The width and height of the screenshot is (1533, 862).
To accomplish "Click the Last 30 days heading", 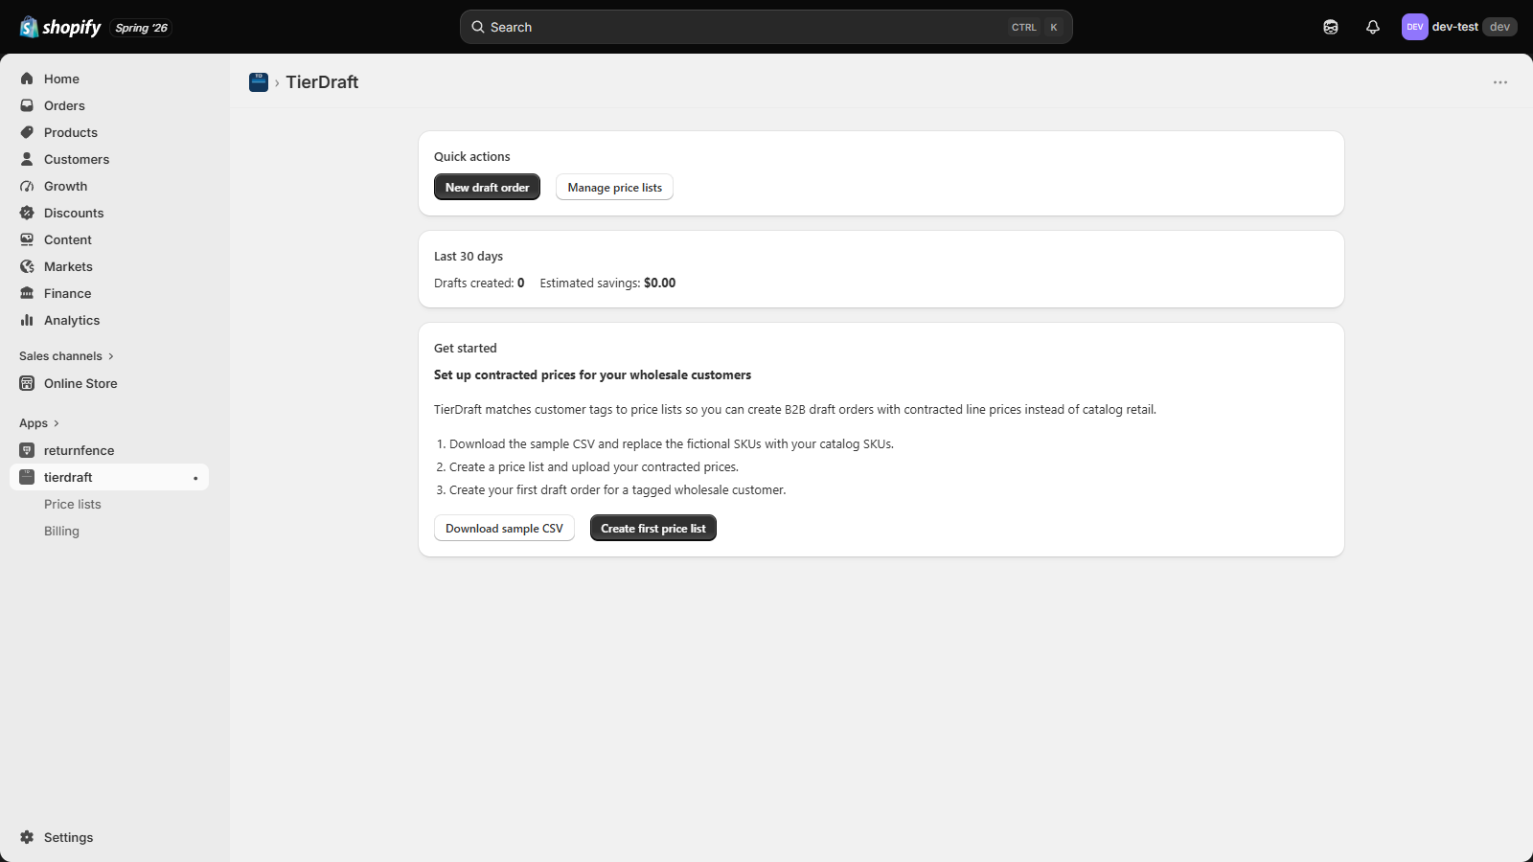I will 469,256.
